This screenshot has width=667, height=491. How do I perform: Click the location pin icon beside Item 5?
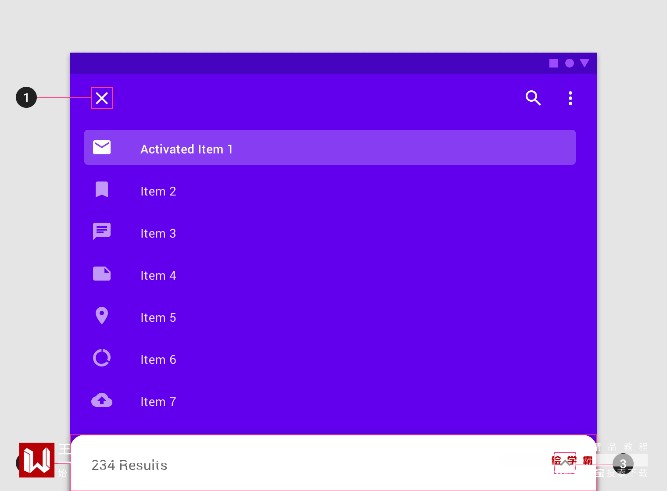102,316
